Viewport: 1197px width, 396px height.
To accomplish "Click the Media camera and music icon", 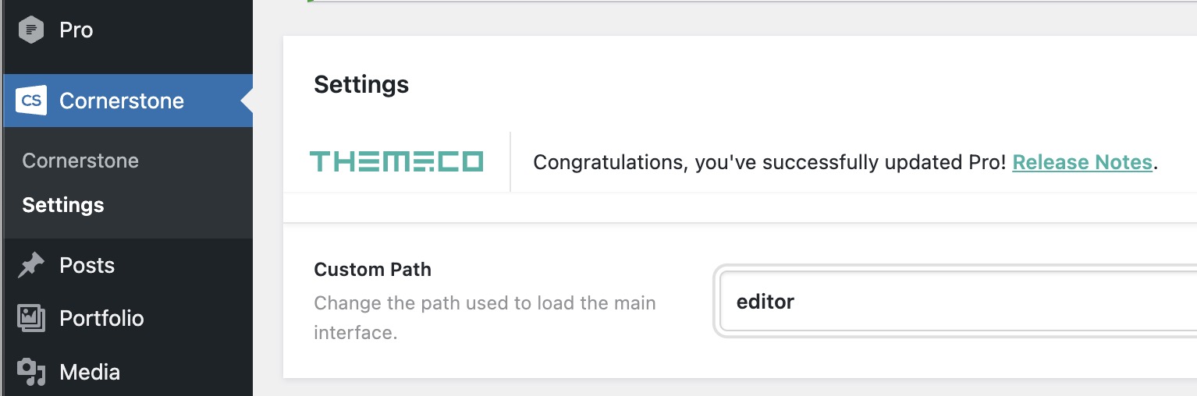I will (31, 372).
